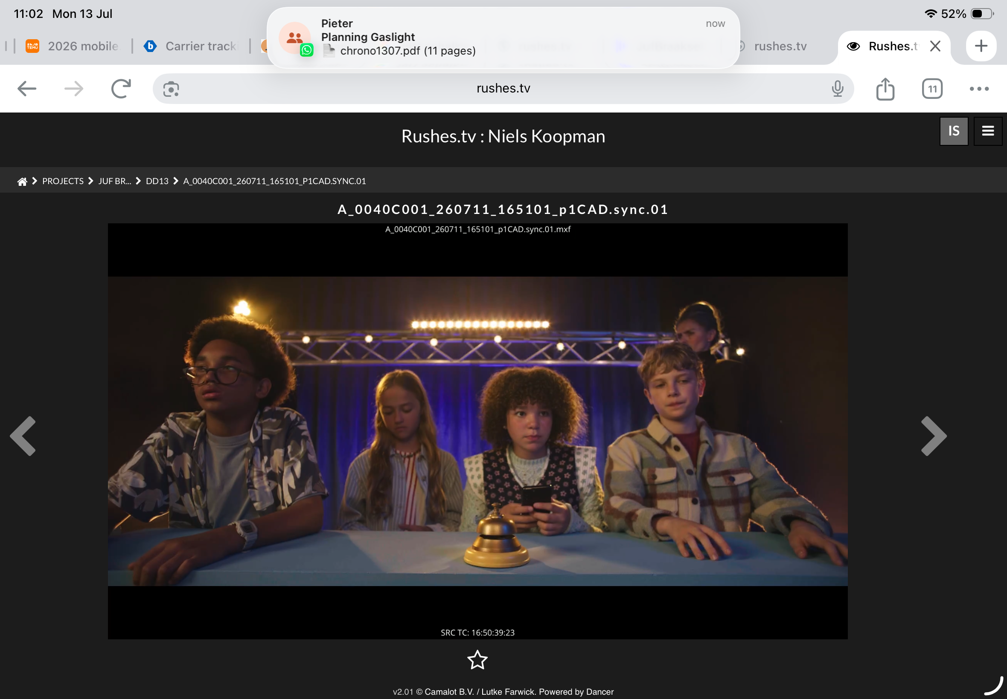Reload the rushes.tv page
Viewport: 1007px width, 699px height.
(121, 89)
